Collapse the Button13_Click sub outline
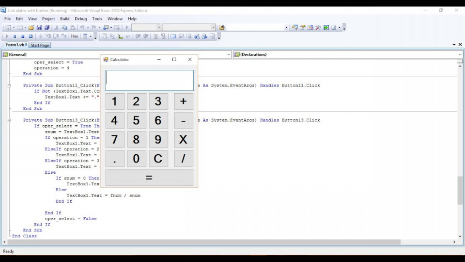 coord(9,120)
